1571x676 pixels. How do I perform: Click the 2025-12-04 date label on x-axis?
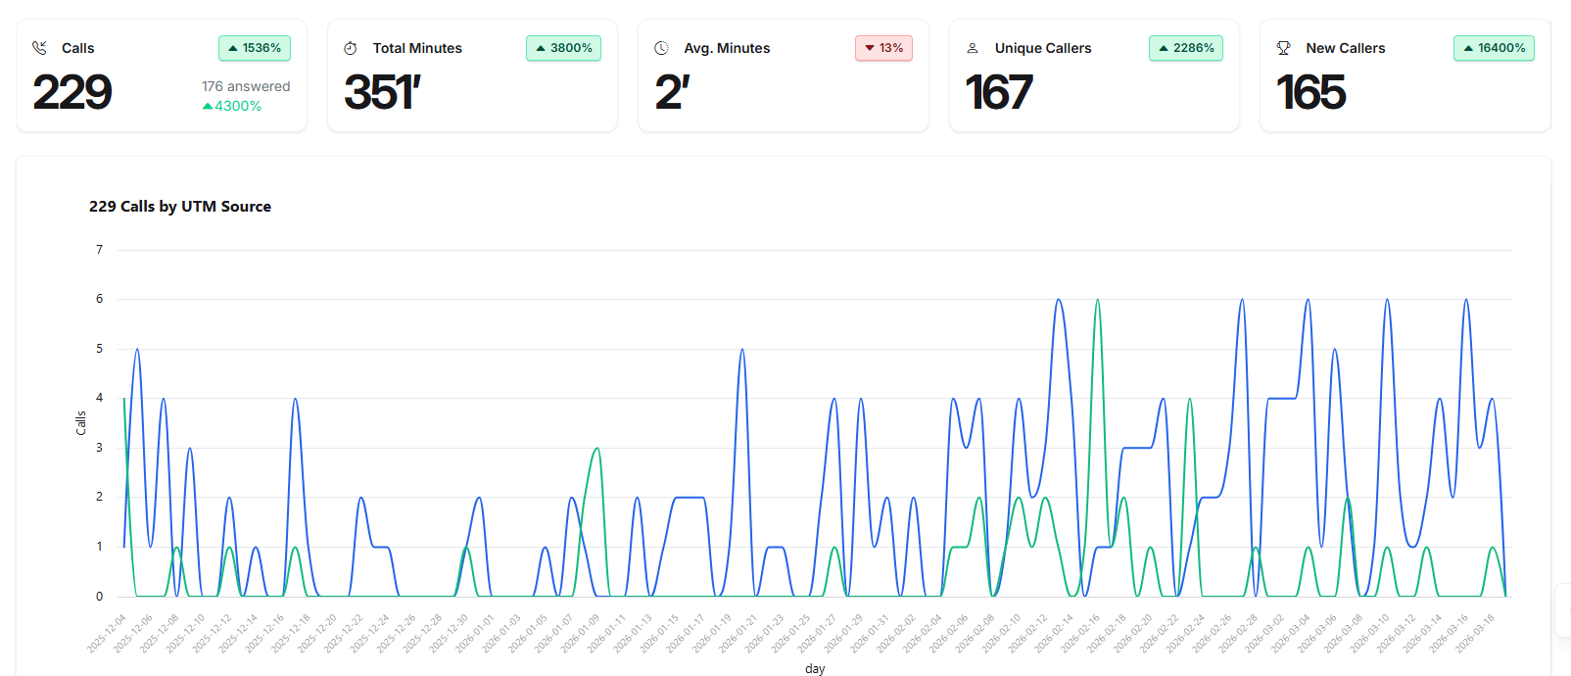[107, 633]
